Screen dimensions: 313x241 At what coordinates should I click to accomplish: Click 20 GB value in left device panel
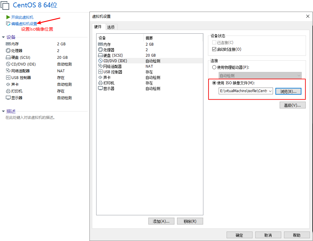tap(62, 58)
